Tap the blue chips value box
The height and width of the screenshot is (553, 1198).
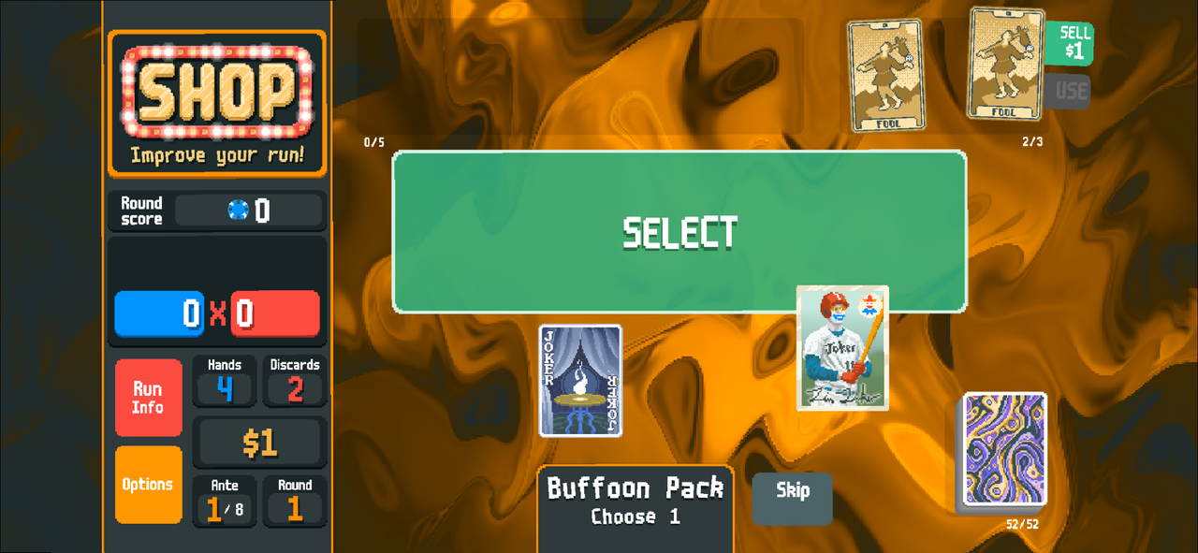coord(159,313)
